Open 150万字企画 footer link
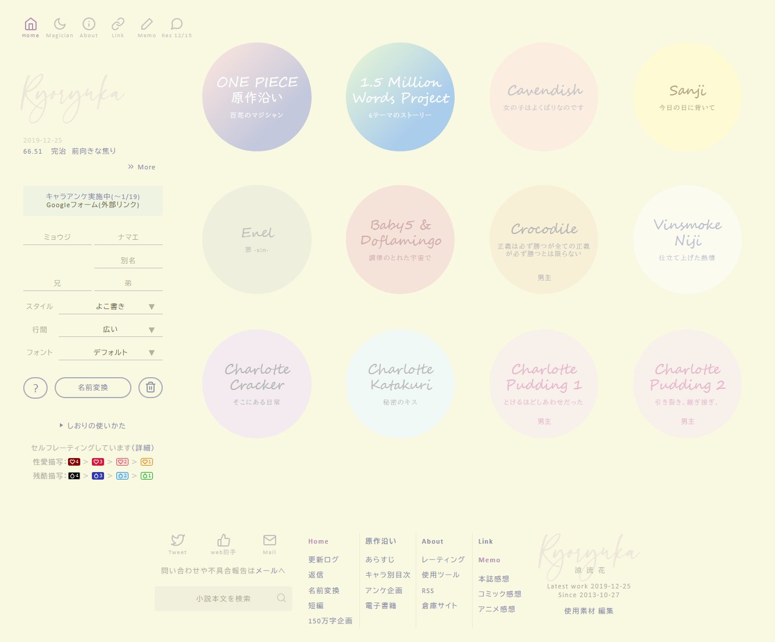 (x=330, y=621)
